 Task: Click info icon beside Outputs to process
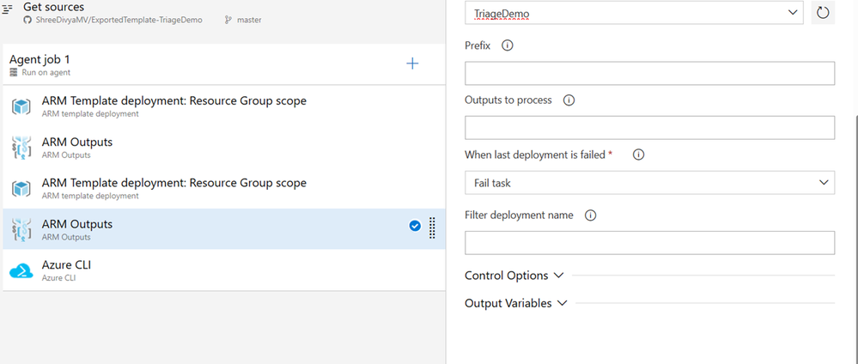pyautogui.click(x=569, y=100)
